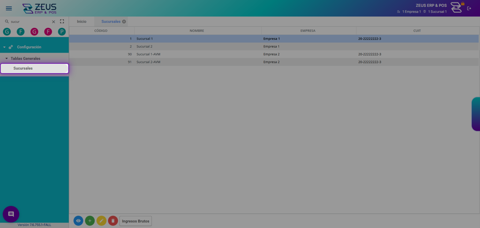Select the Sucursal 2-AVM row
Image resolution: width=480 pixels, height=228 pixels.
coord(274,62)
